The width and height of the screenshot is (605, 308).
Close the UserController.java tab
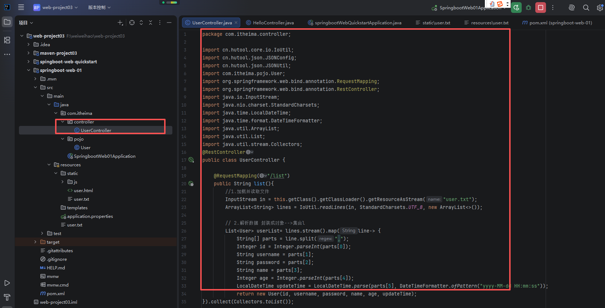236,23
